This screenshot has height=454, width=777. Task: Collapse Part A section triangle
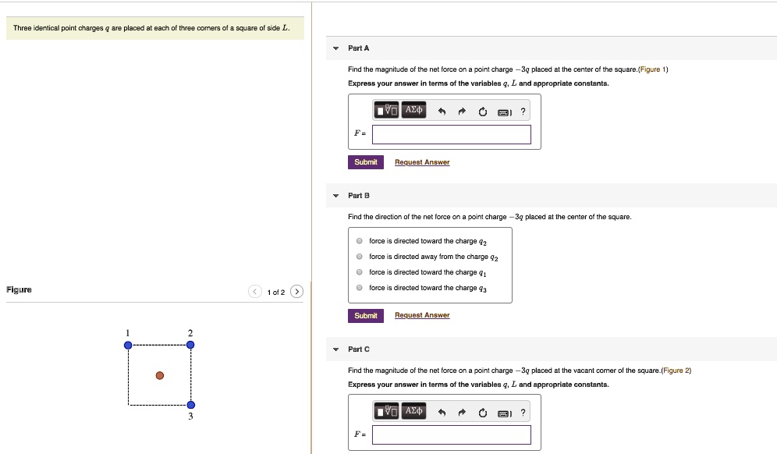coord(335,48)
